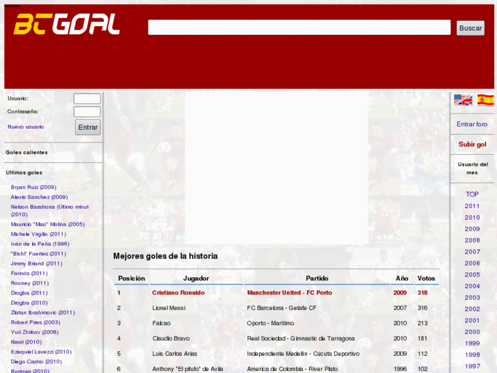Screen dimensions: 497x373
Task: Select year 2008 in sidebar
Action: [472, 240]
